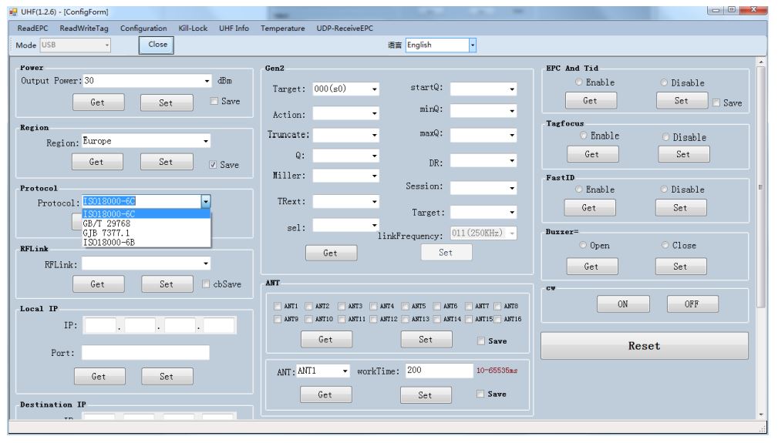Click the Close button beside Mode
Screen dimensions: 778x443
(157, 45)
